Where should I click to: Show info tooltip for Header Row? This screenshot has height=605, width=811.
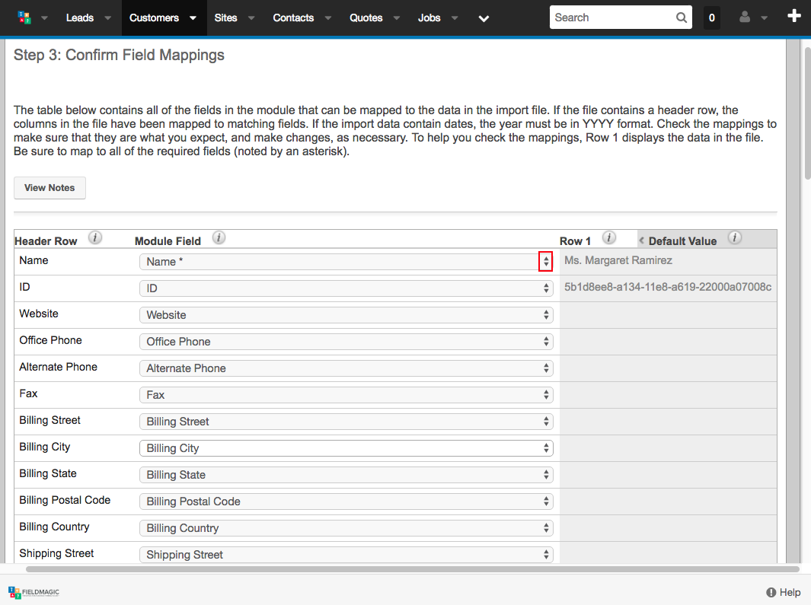point(95,238)
